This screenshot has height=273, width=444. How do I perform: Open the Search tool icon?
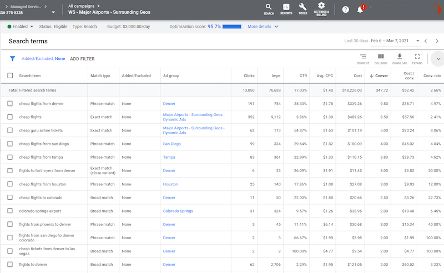(x=269, y=8)
